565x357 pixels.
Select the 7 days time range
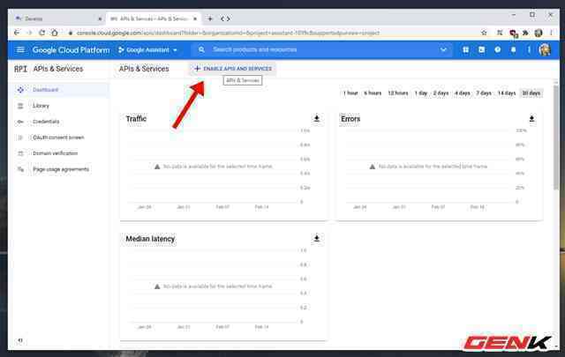(x=484, y=93)
